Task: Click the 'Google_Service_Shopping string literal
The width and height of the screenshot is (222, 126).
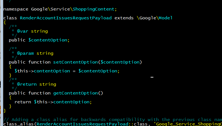Action: (x=189, y=124)
